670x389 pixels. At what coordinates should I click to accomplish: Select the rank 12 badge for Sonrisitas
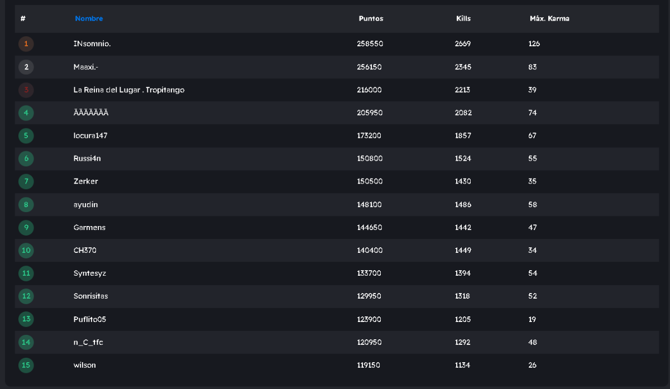(x=26, y=296)
